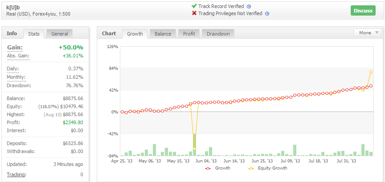Switch to the Stats tab
Viewport: 385px width, 182px height.
point(34,34)
